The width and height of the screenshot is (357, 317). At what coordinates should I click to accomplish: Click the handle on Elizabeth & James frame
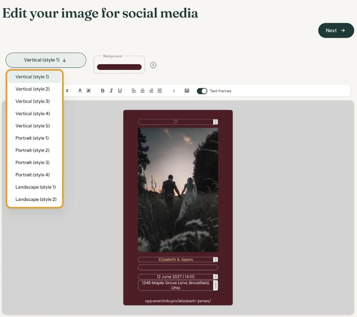coord(215,260)
